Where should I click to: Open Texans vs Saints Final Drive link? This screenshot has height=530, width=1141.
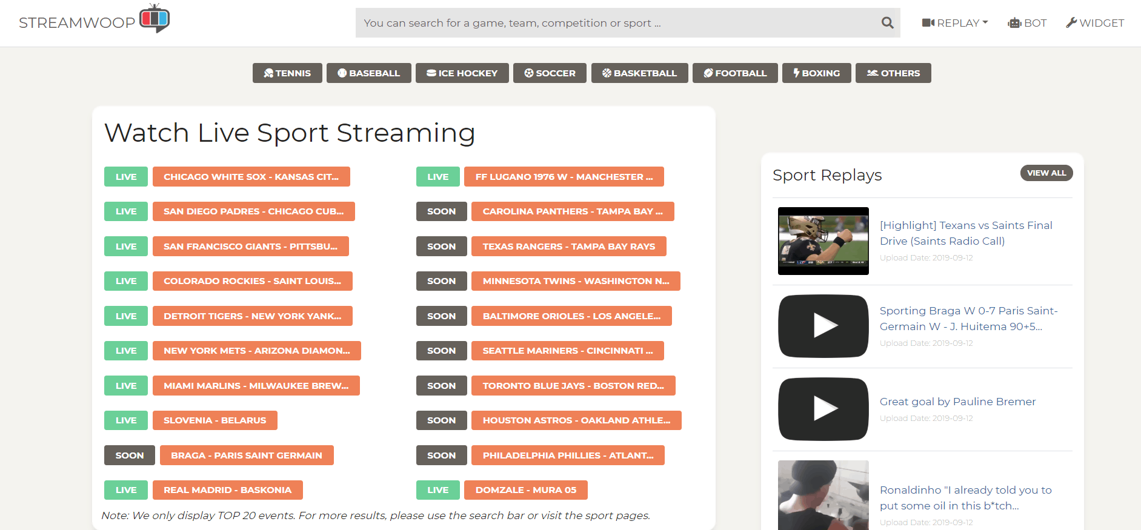coord(966,233)
